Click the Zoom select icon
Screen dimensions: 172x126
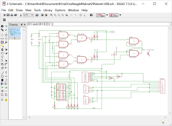tap(66, 15)
